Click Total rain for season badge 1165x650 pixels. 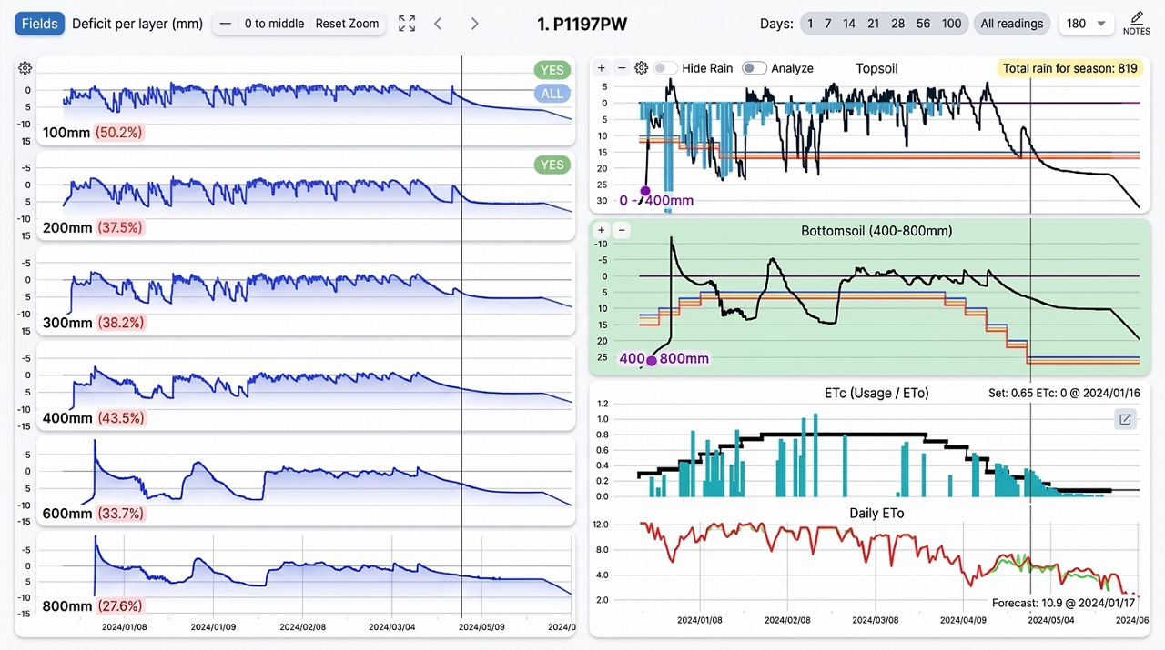1069,68
